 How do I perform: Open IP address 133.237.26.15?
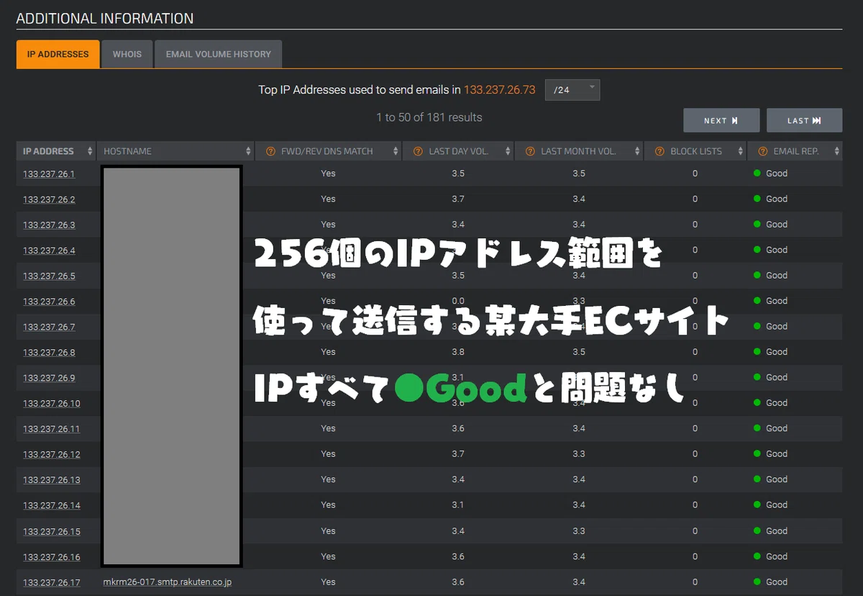click(x=52, y=532)
